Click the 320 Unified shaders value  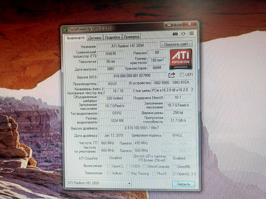tap(115, 98)
